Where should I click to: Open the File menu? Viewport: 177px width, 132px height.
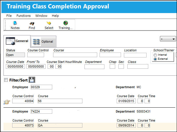[x=9, y=16]
